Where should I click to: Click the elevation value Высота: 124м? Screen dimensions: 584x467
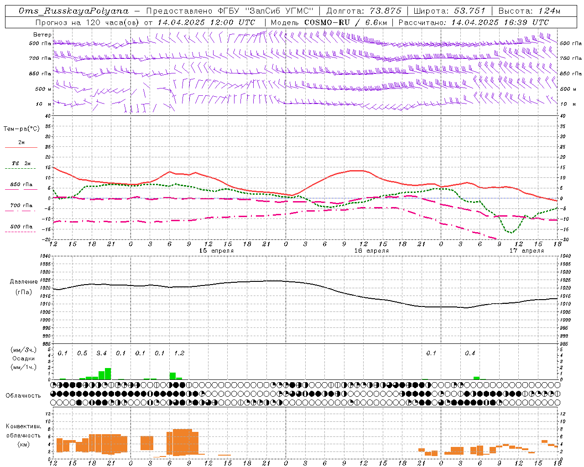coord(529,11)
